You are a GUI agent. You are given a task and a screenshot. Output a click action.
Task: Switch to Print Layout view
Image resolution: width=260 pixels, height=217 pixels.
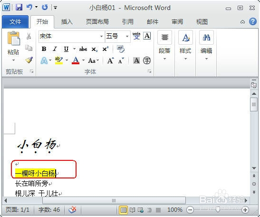(124, 210)
